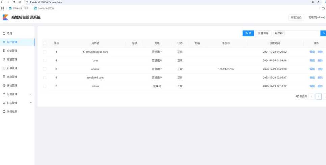The width and height of the screenshot is (326, 165).
Task: Edit the 1728608455@qq.com row
Action: (x=312, y=52)
